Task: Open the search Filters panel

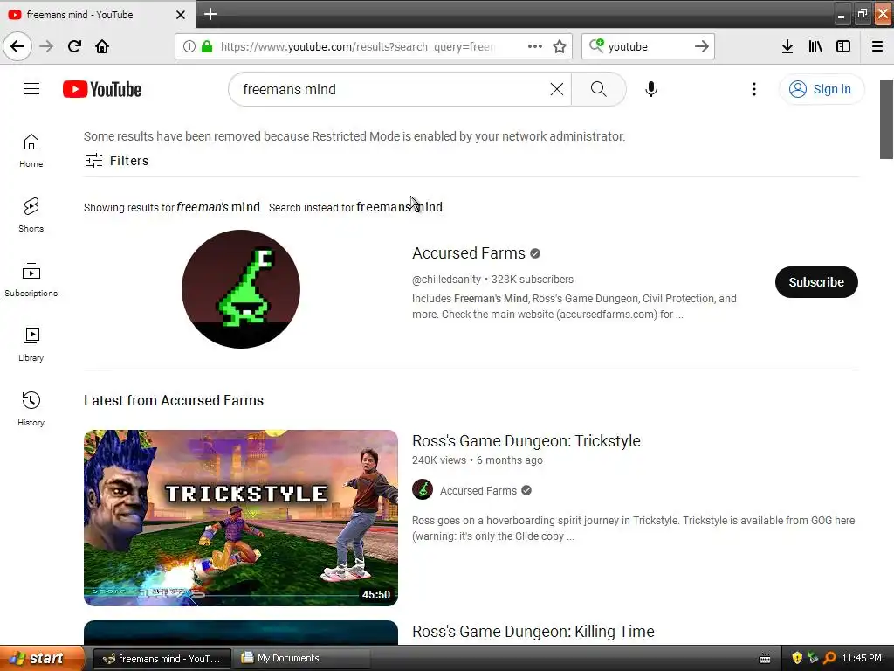Action: tap(117, 161)
